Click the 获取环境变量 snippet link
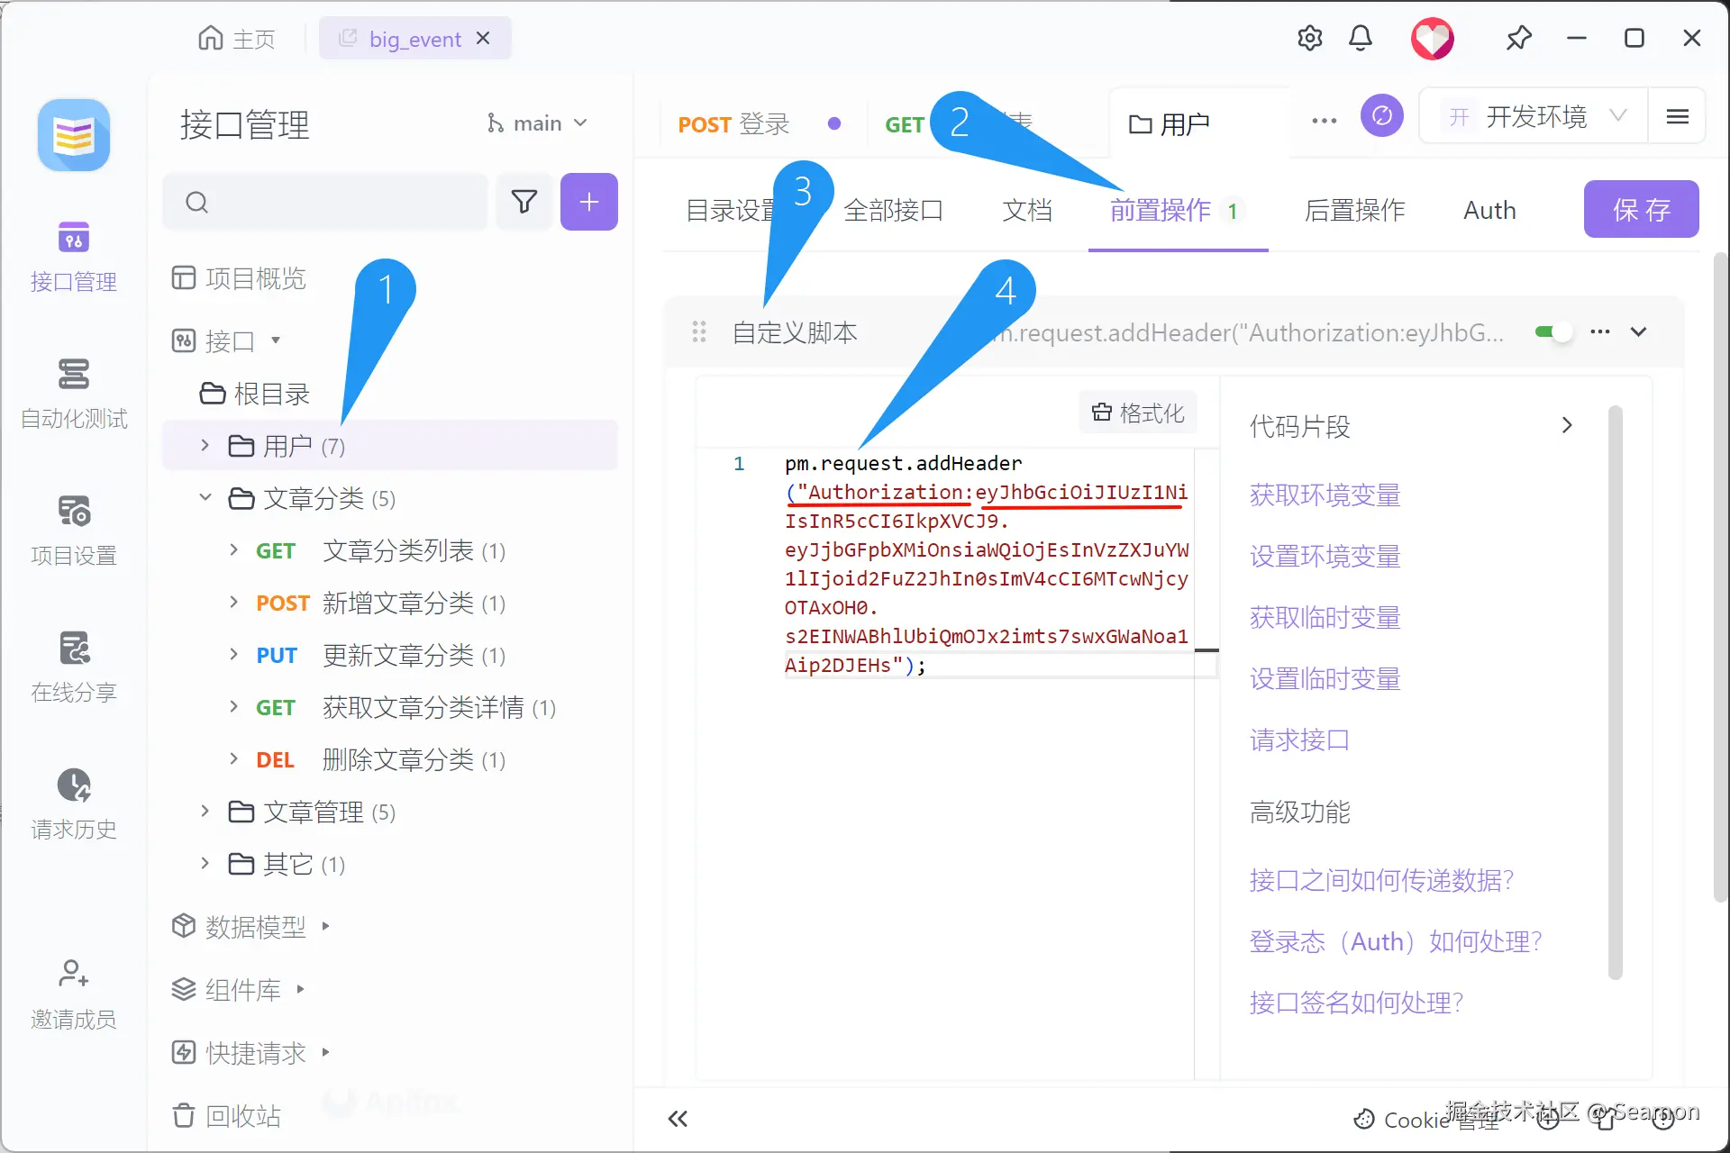 pos(1325,495)
